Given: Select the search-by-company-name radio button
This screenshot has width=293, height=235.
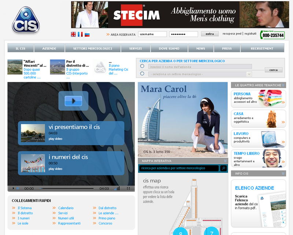Looking at the screenshot, I should [142, 66].
